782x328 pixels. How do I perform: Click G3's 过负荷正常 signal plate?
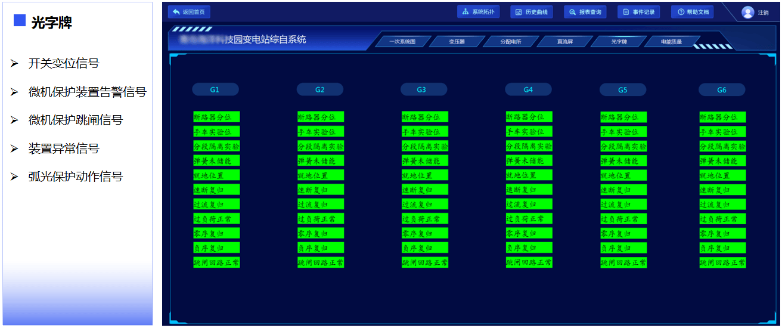click(x=425, y=219)
